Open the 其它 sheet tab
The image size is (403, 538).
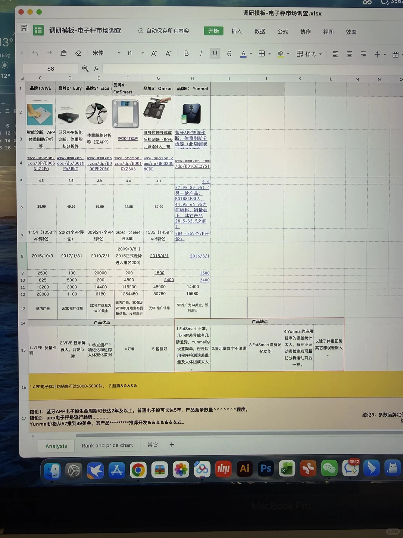[152, 445]
